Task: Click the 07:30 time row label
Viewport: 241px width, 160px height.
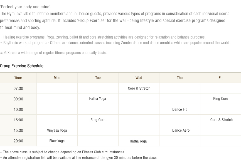Action: point(18,88)
